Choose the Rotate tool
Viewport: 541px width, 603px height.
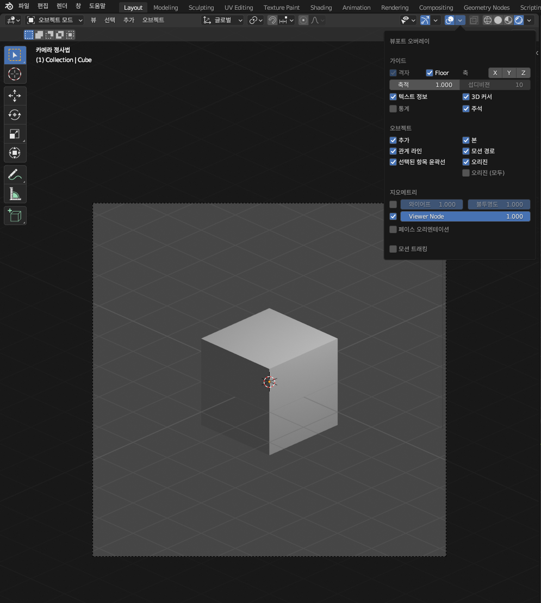point(15,115)
